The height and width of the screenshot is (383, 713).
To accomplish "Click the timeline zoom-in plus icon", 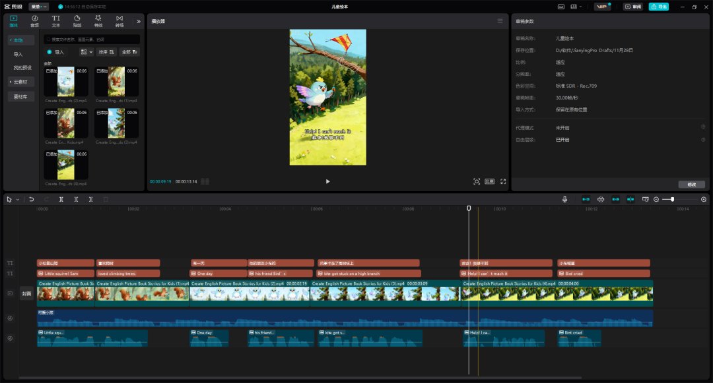I will (x=704, y=199).
